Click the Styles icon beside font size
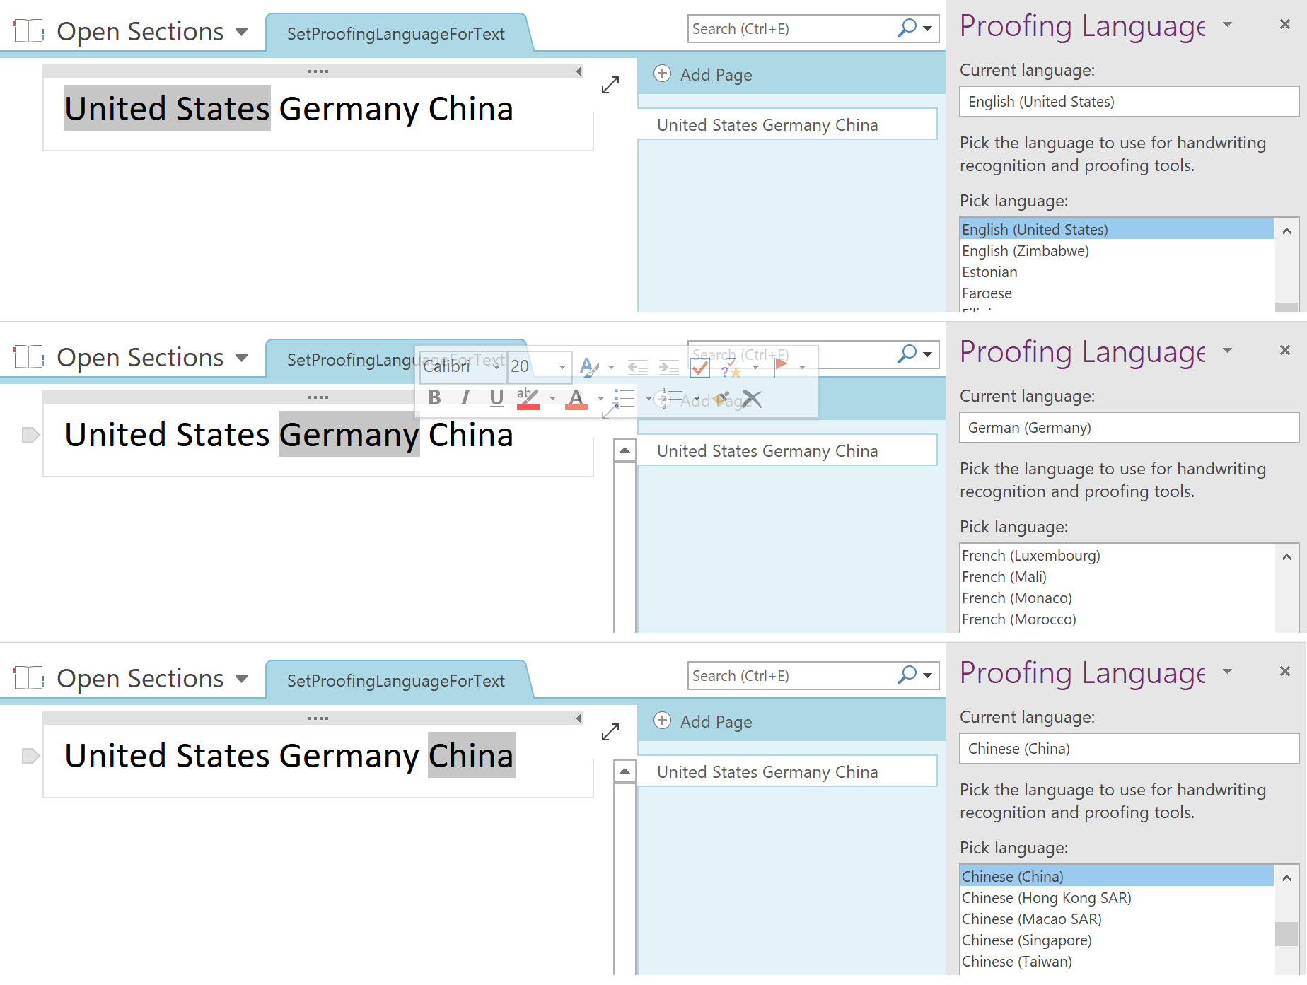Image resolution: width=1307 pixels, height=985 pixels. [588, 366]
